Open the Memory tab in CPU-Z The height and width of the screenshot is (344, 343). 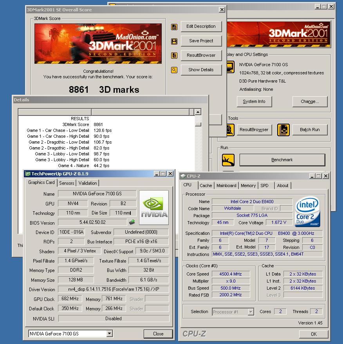pyautogui.click(x=248, y=186)
